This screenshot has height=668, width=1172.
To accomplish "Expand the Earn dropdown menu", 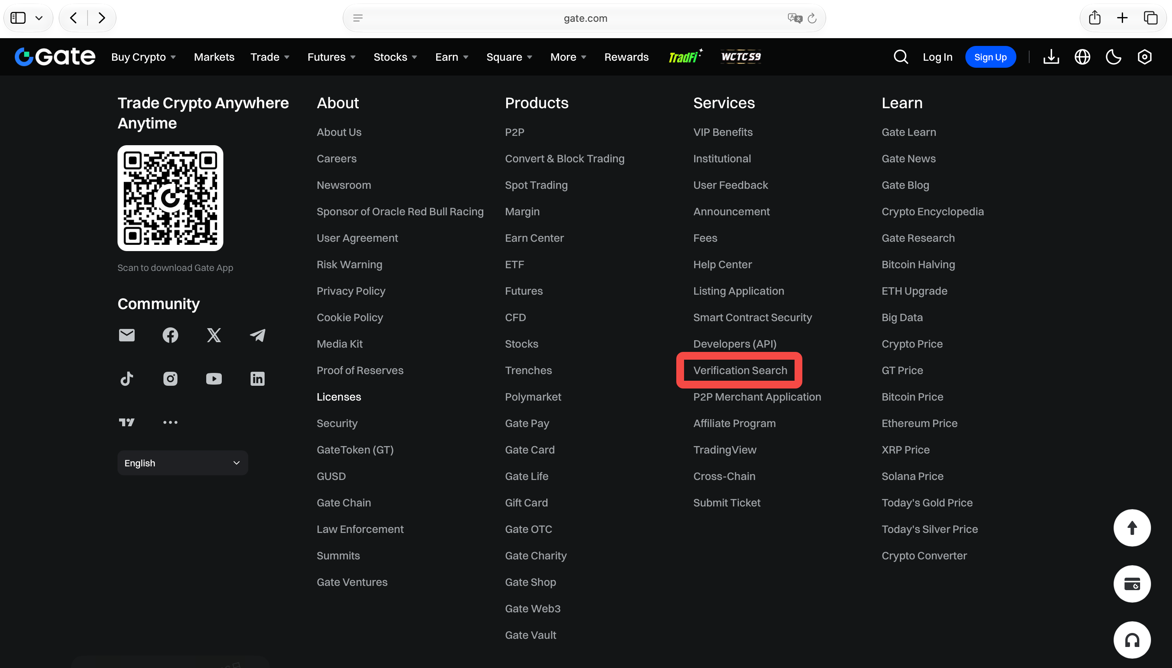I will pyautogui.click(x=452, y=57).
